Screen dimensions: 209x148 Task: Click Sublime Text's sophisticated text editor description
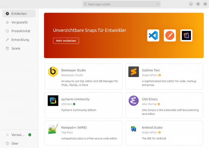[x=169, y=83]
